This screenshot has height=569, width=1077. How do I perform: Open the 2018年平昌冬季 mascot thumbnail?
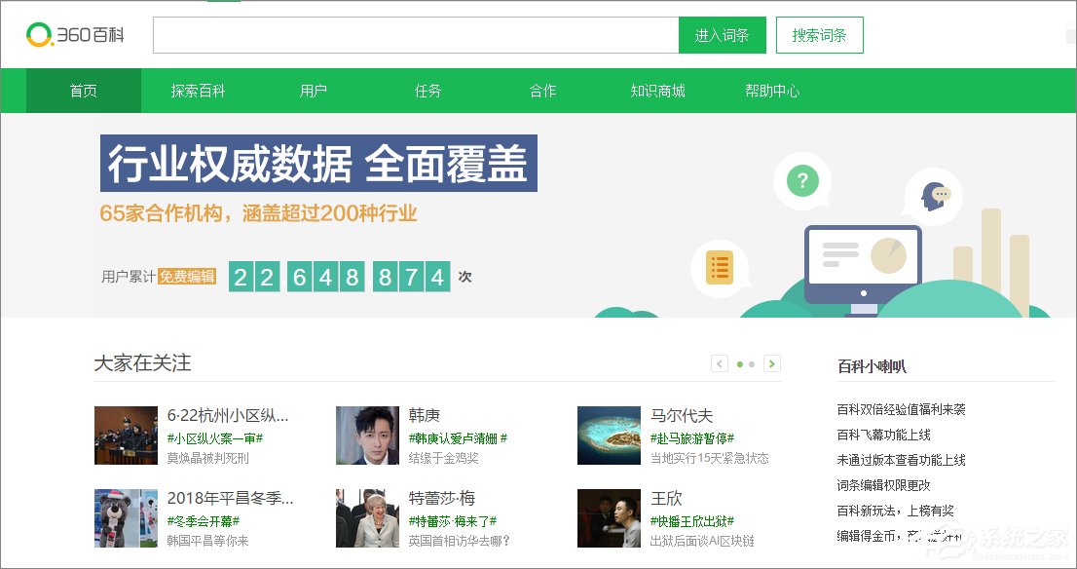126,518
